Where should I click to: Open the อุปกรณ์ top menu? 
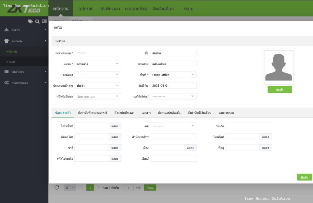(x=85, y=9)
